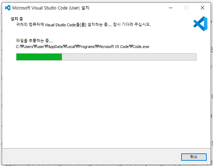The image size is (213, 166).
Task: Click the disabled maximize button
Action: (186, 8)
